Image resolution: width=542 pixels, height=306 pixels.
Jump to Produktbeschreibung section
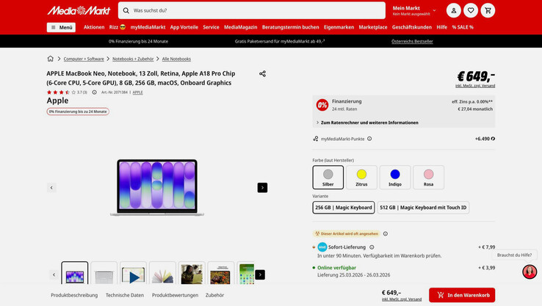[74, 295]
